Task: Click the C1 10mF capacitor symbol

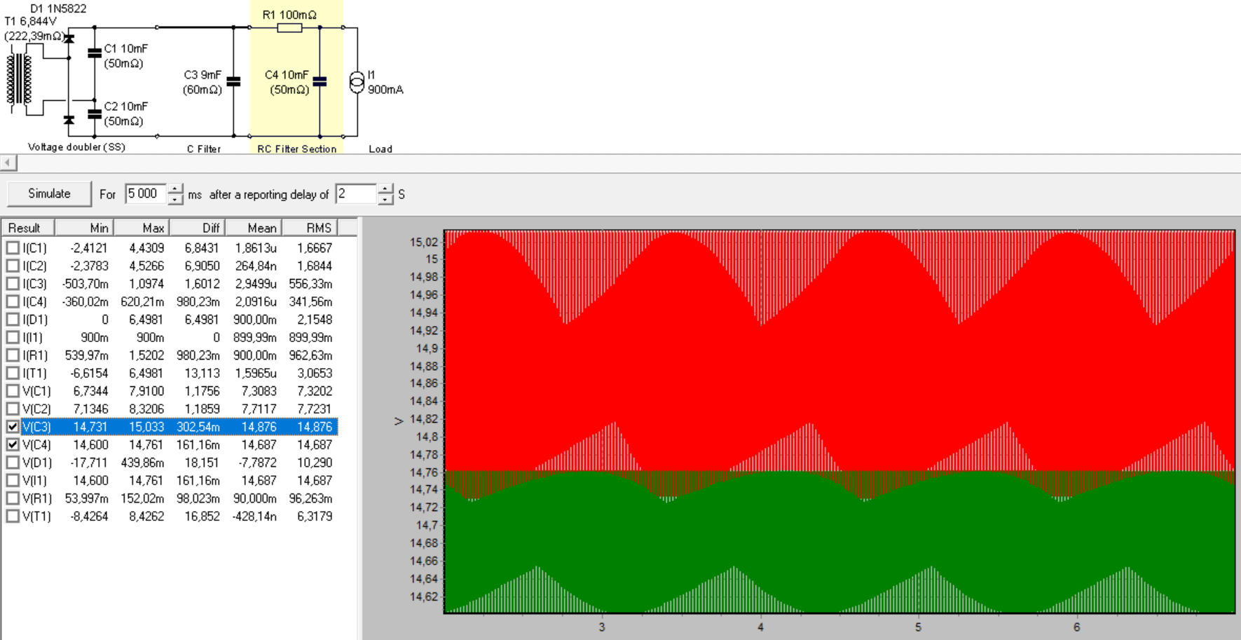Action: tap(95, 53)
